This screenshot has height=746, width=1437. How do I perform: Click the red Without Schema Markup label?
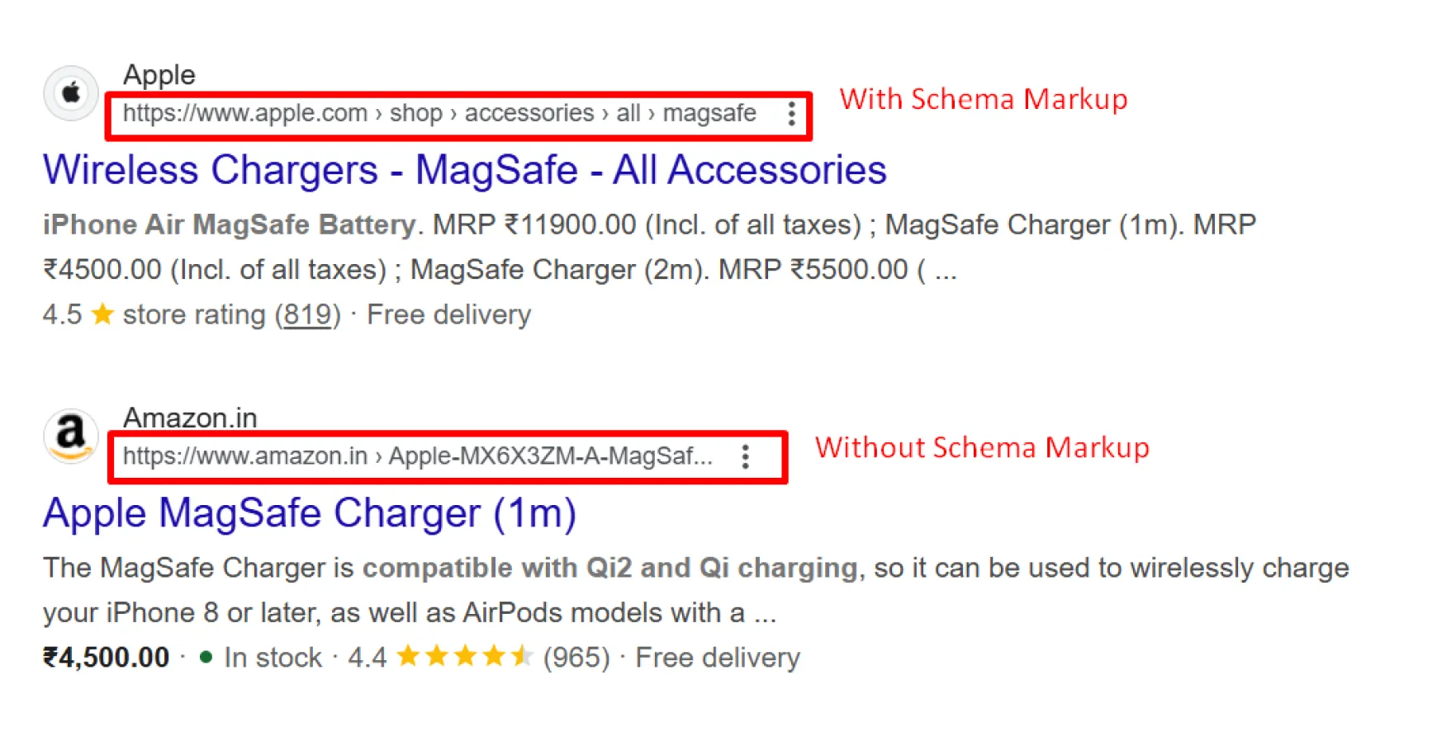click(x=982, y=447)
